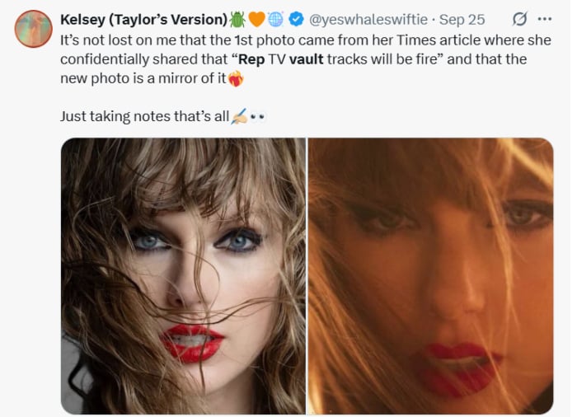Click the bold word vault in tweet
Screen dimensions: 577x417
[307, 59]
